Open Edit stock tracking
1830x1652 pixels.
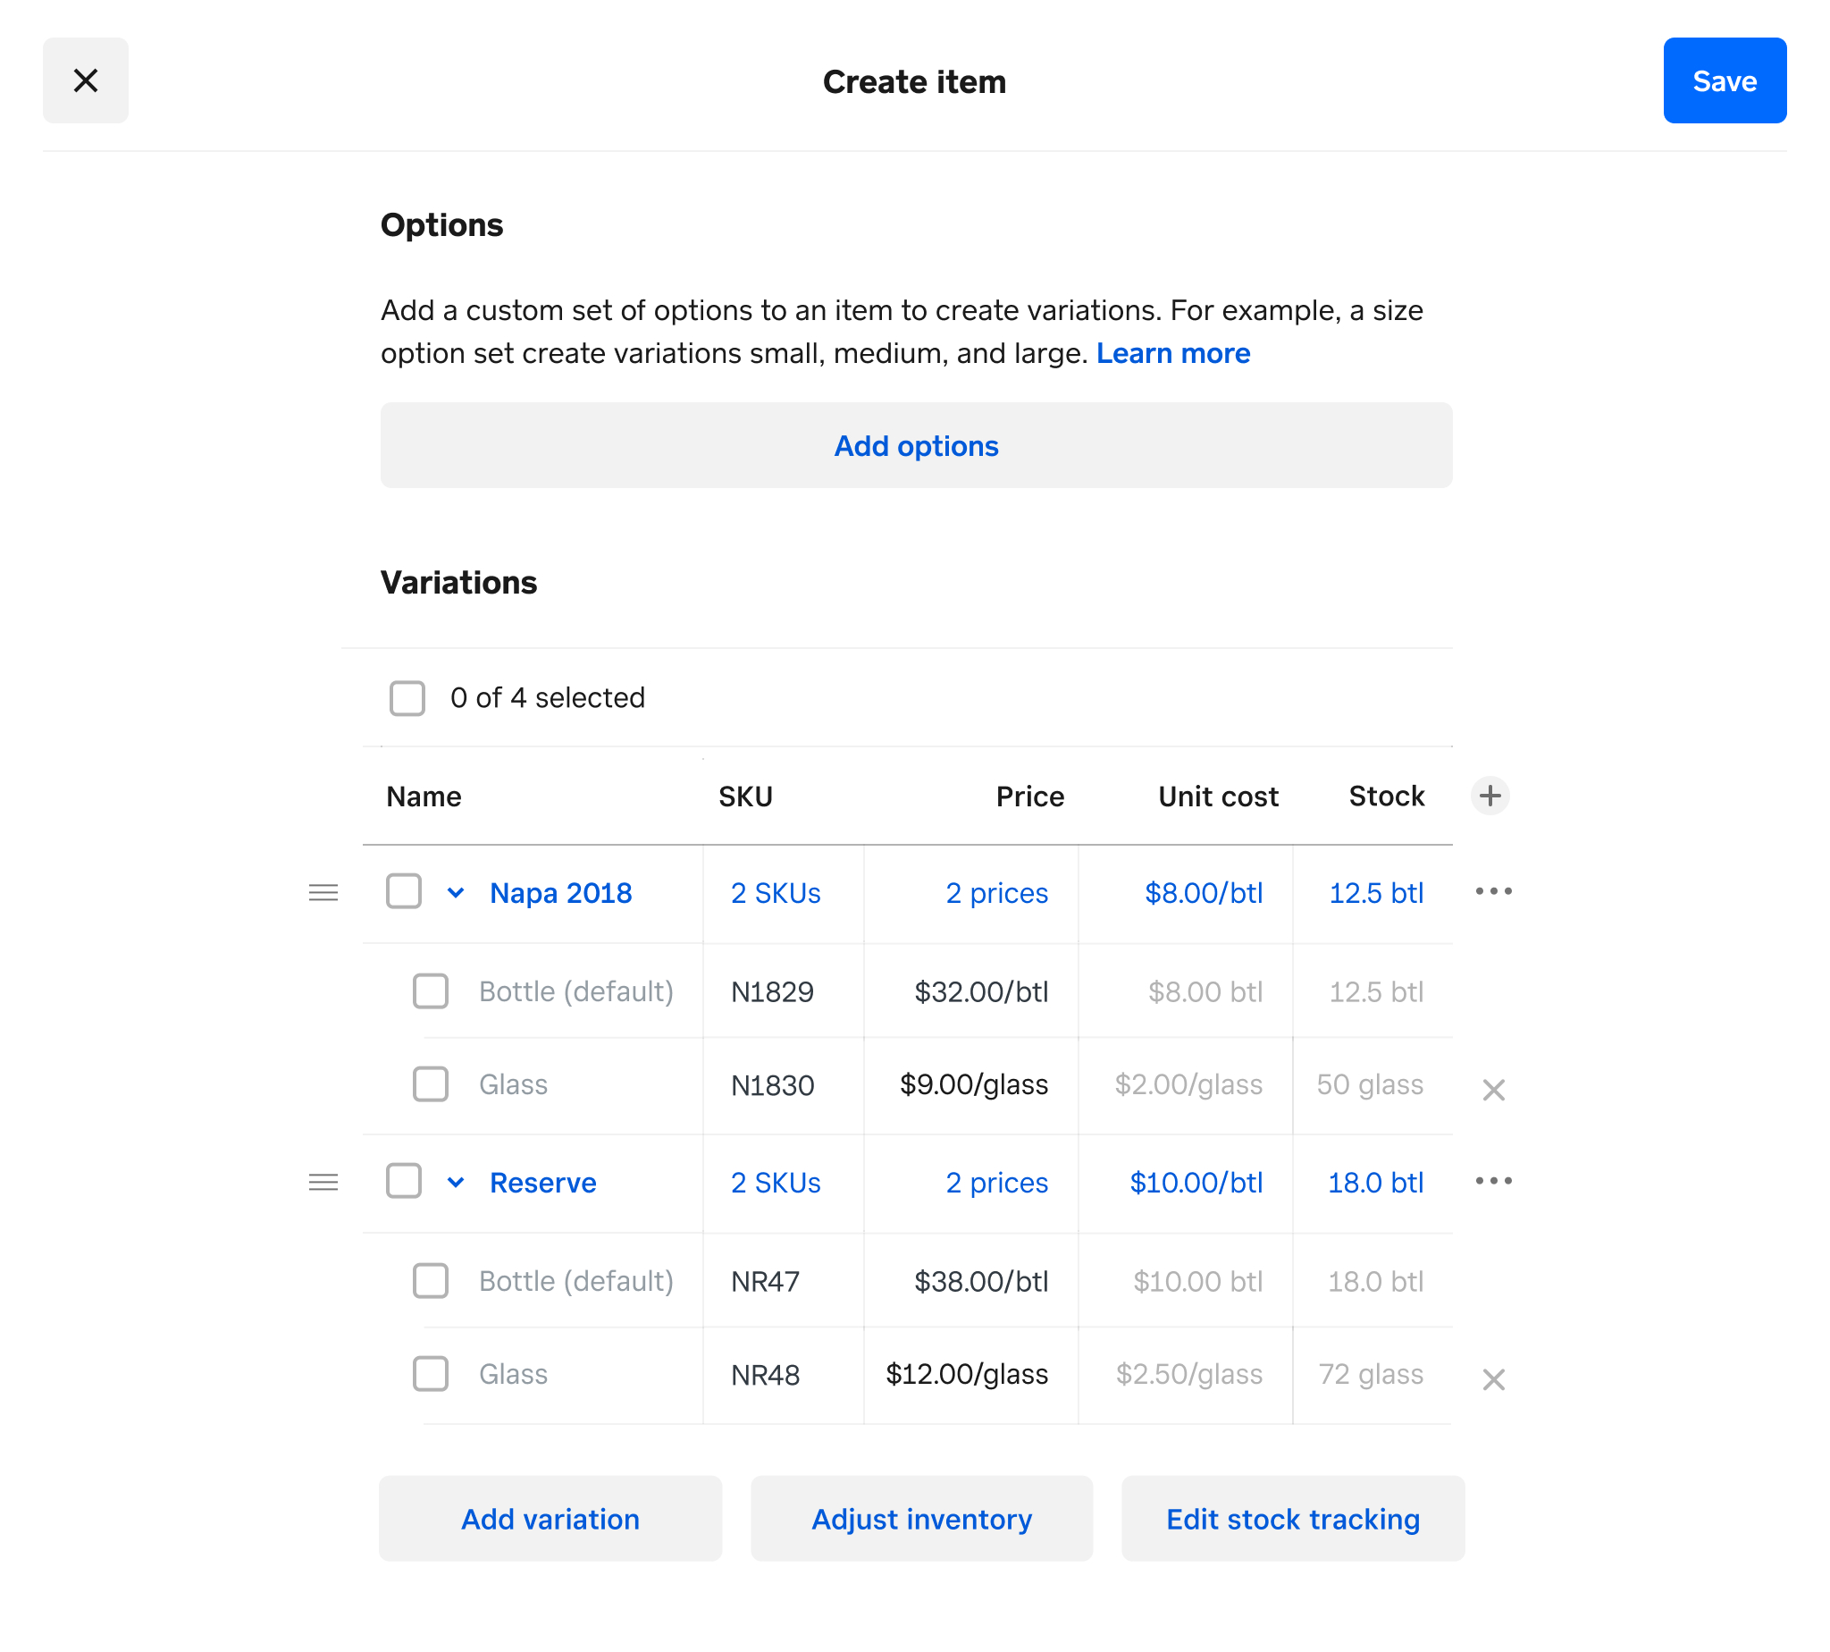1292,1519
